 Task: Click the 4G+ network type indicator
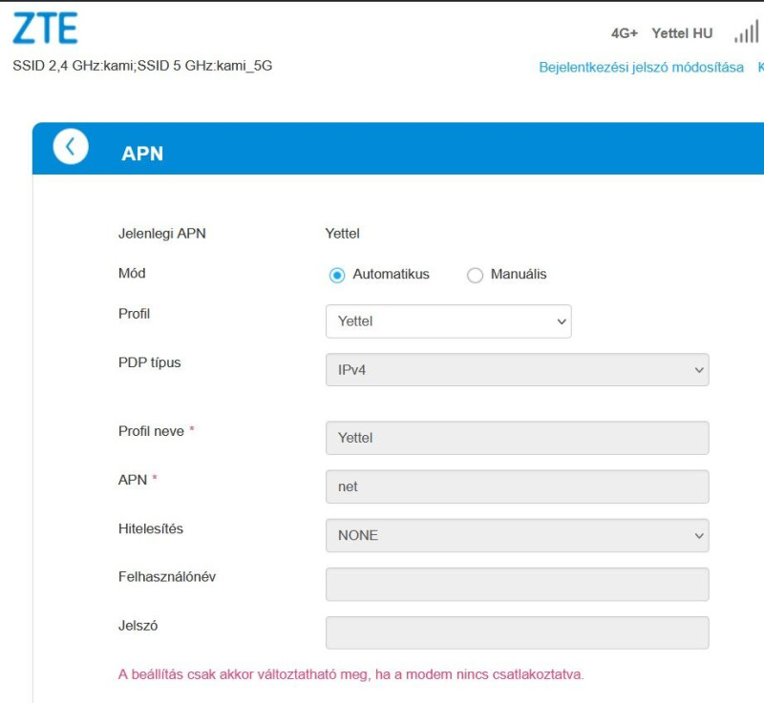(x=625, y=33)
